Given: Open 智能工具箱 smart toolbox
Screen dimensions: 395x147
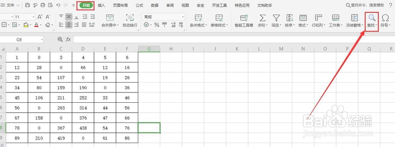Looking at the screenshot, I should coord(244,21).
